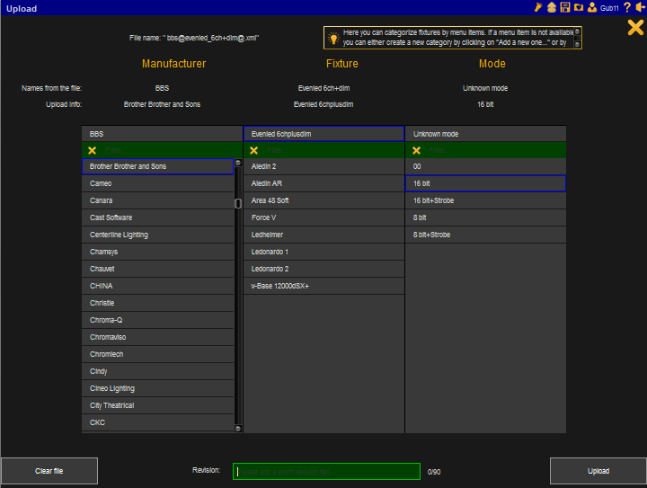Clear the Manufacturer filter with X icon
The height and width of the screenshot is (488, 647).
[92, 150]
